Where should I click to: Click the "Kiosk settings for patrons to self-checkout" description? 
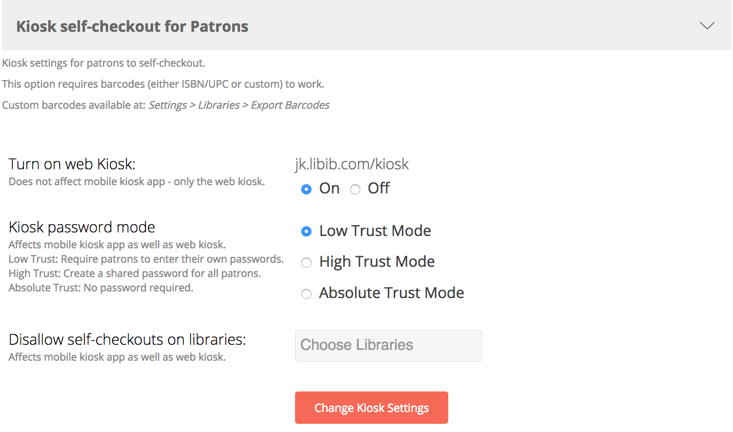[103, 63]
